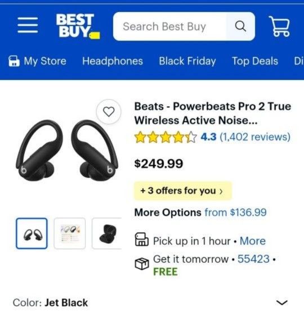Click the More pickup options link
304x316 pixels.
[253, 241]
